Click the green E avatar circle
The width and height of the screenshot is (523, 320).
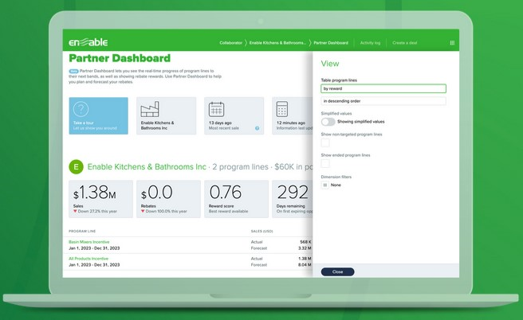point(76,167)
